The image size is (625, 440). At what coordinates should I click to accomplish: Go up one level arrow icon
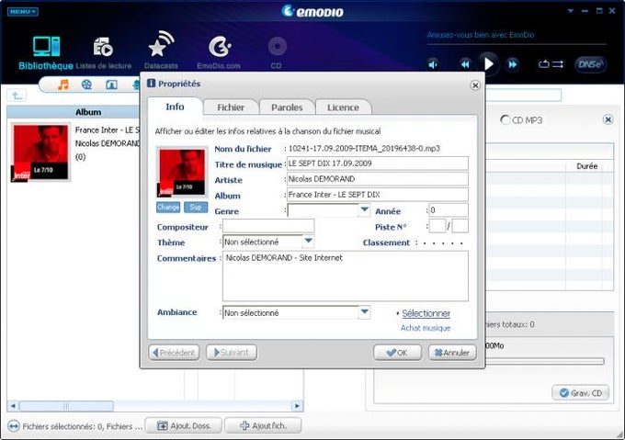(17, 96)
